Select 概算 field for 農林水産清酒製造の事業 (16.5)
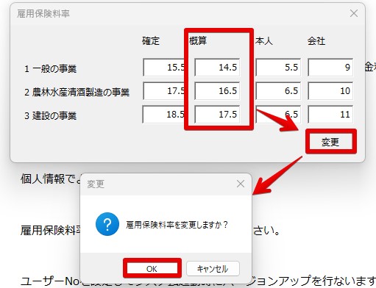Screen dimensions: 376x288 [x=217, y=91]
